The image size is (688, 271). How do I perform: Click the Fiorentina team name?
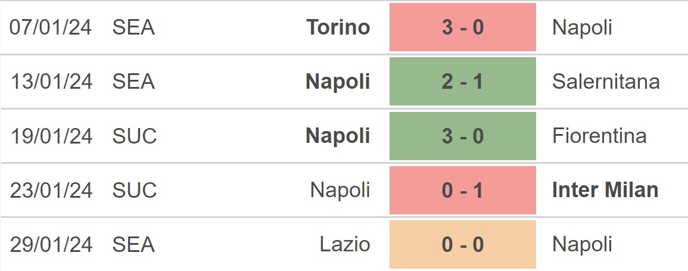tap(599, 136)
